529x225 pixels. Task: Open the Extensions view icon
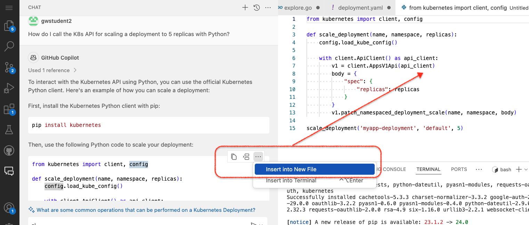(9, 109)
